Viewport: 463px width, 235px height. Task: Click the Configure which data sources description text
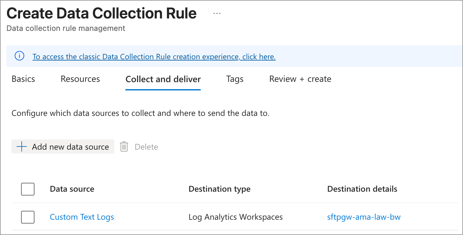[x=140, y=113]
